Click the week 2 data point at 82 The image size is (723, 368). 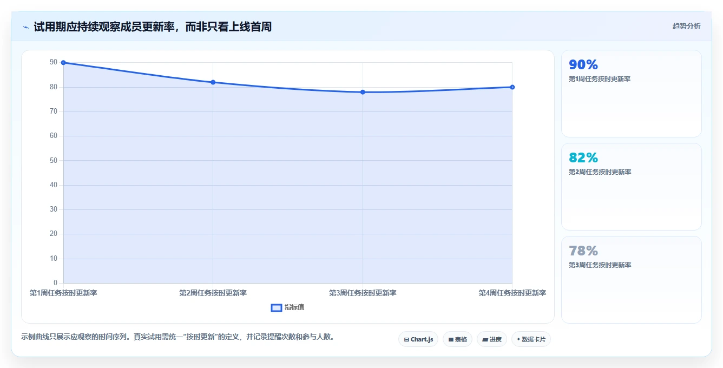[213, 82]
